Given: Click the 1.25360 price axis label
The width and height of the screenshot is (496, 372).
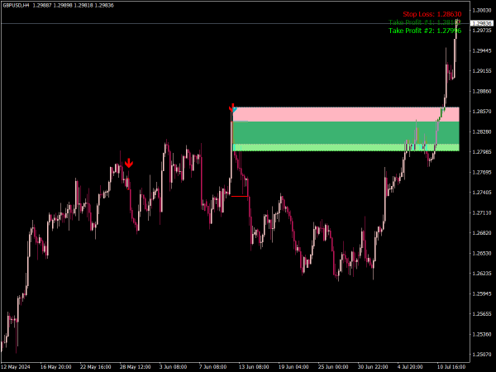Looking at the screenshot, I should [482, 334].
